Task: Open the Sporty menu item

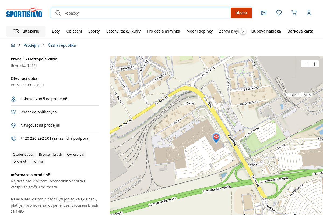Action: [94, 31]
